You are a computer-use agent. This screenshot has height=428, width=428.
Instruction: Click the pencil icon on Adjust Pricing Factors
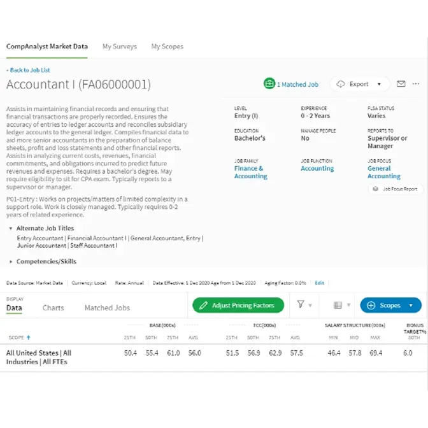click(x=203, y=305)
